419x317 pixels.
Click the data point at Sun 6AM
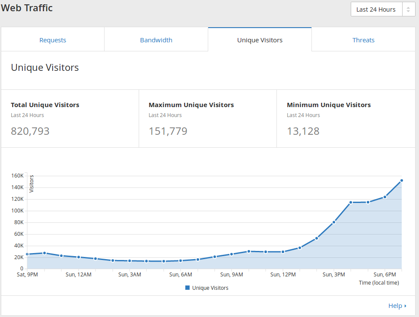click(x=181, y=260)
